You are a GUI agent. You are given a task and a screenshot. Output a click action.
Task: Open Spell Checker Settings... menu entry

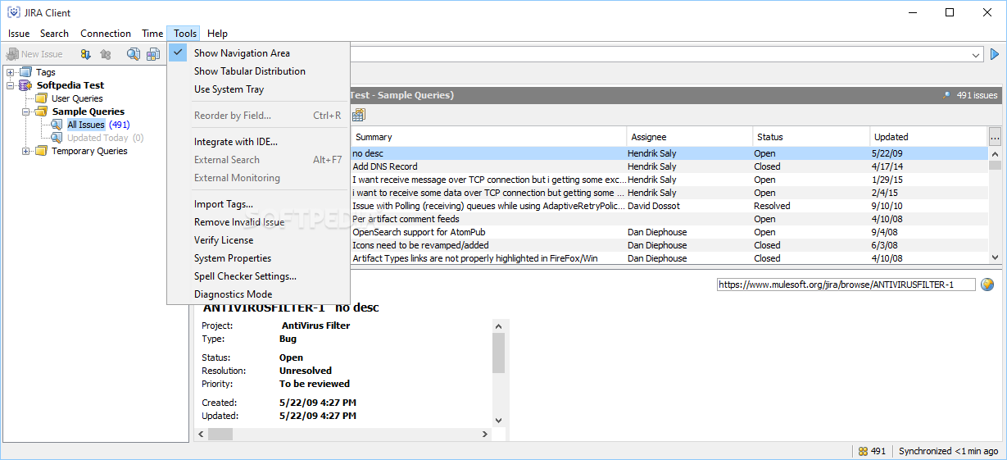[x=259, y=276]
